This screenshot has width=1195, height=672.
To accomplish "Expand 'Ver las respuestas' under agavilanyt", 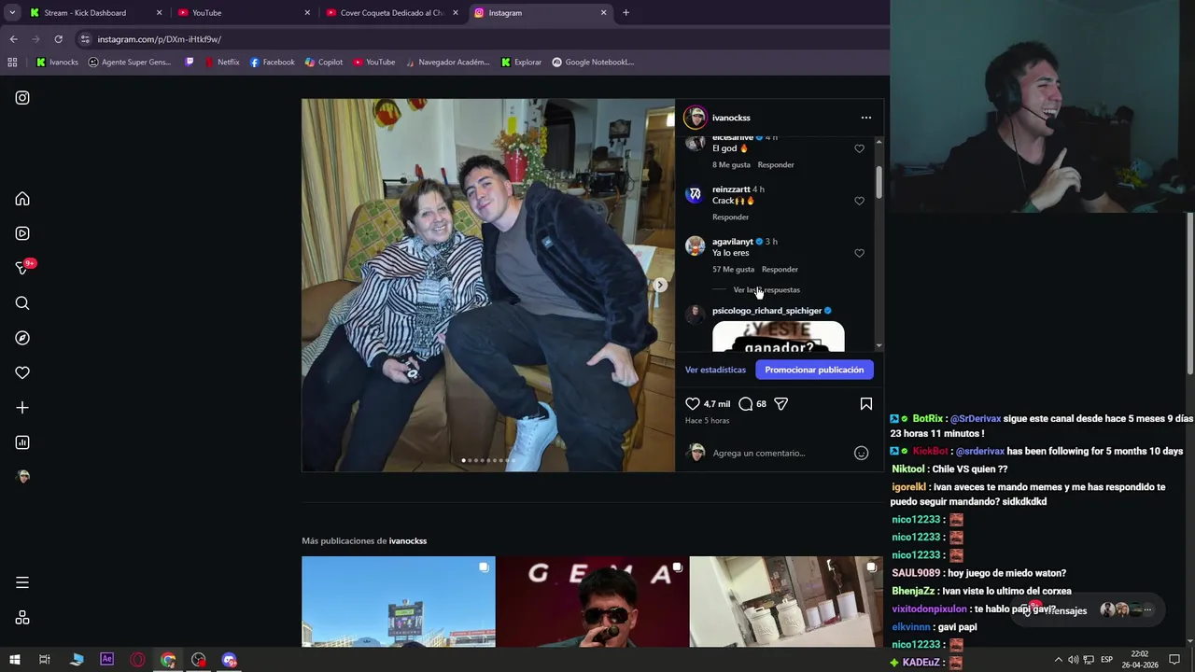I will [766, 290].
